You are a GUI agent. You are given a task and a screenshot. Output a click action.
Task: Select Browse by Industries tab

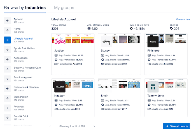click(x=25, y=8)
